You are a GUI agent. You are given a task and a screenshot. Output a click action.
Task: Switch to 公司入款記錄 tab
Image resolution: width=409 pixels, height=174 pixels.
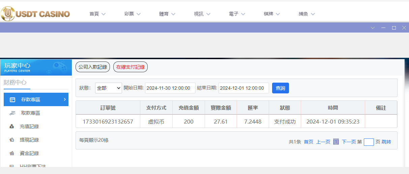(x=93, y=67)
